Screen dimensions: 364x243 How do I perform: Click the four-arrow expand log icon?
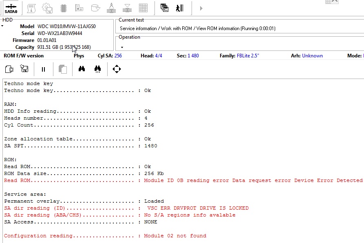[x=117, y=69]
